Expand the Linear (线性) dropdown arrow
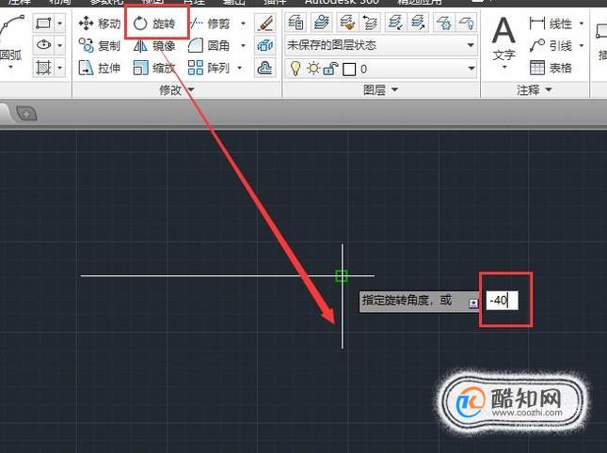Screen dimensions: 607x453 point(582,23)
